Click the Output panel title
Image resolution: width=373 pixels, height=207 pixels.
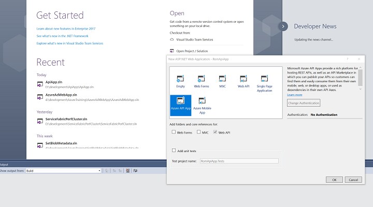(x=4, y=165)
